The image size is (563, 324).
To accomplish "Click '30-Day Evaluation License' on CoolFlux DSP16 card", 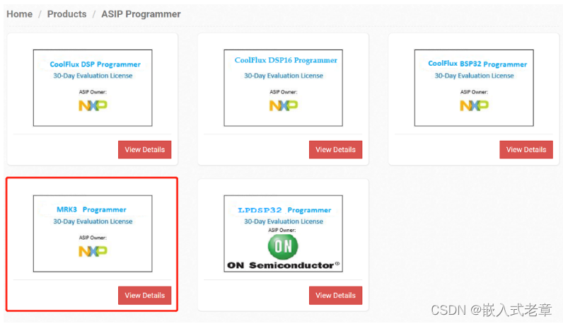I will [284, 76].
